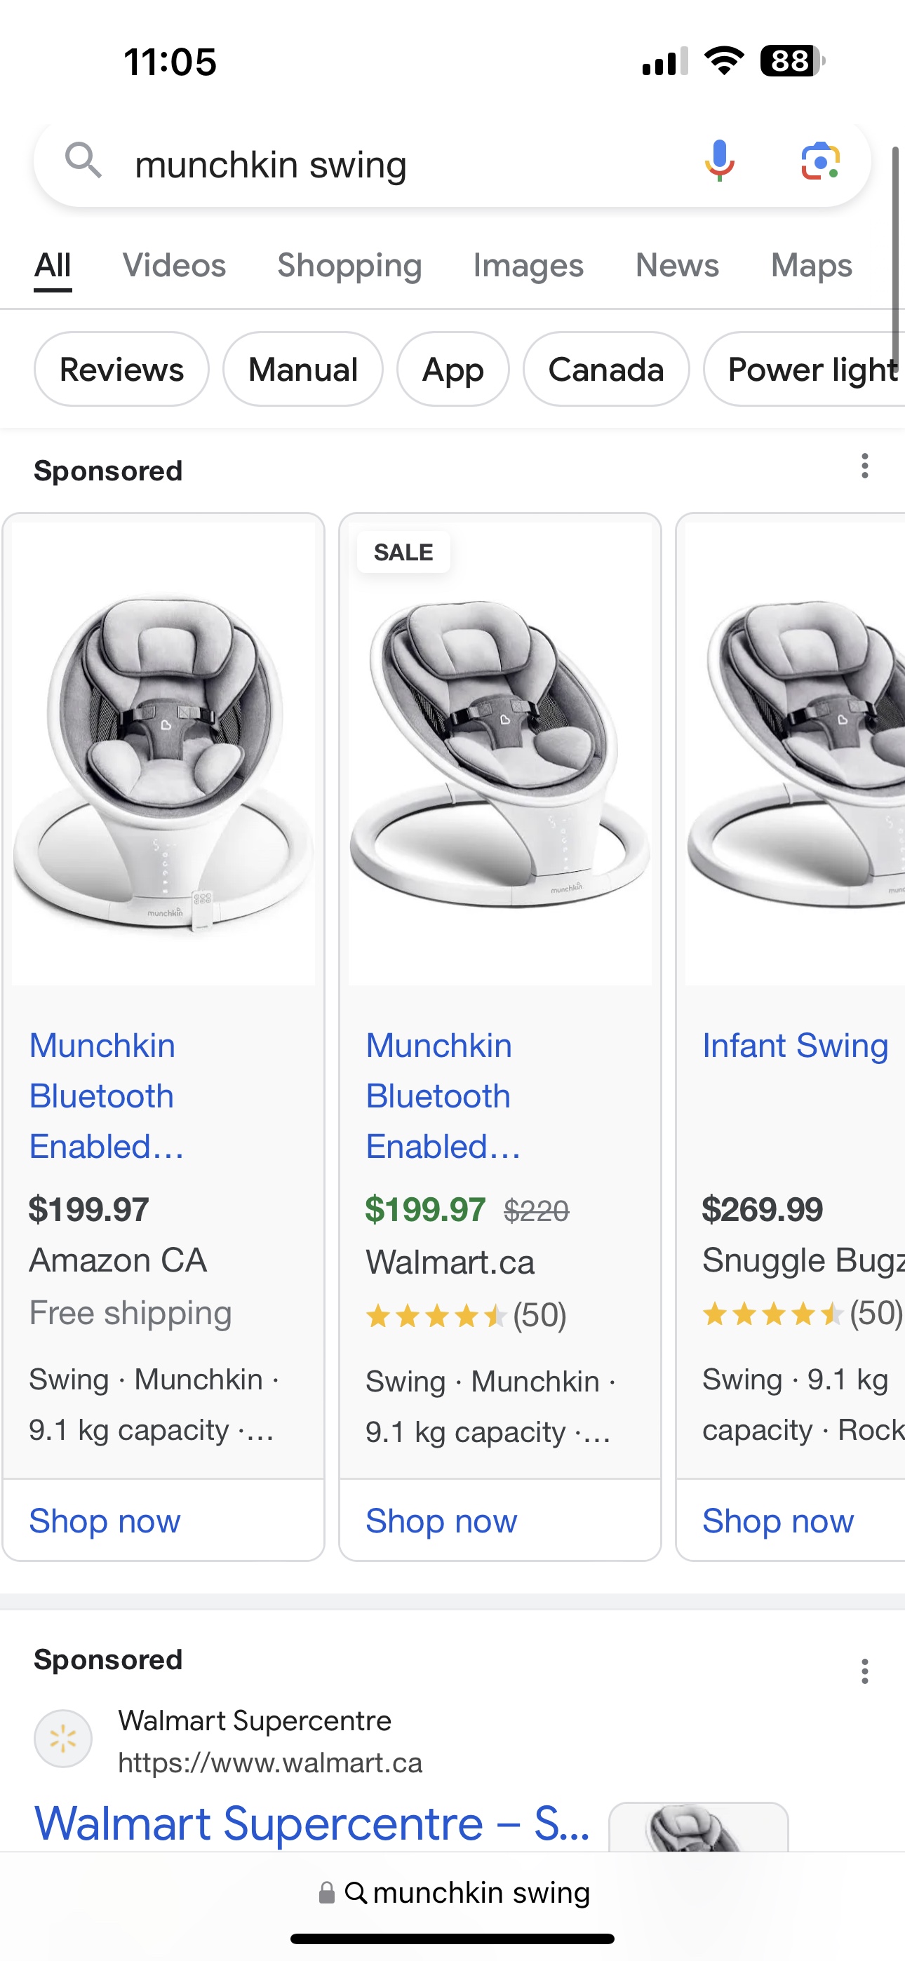Click the munchkin swing search input field
The width and height of the screenshot is (905, 1961).
click(404, 164)
